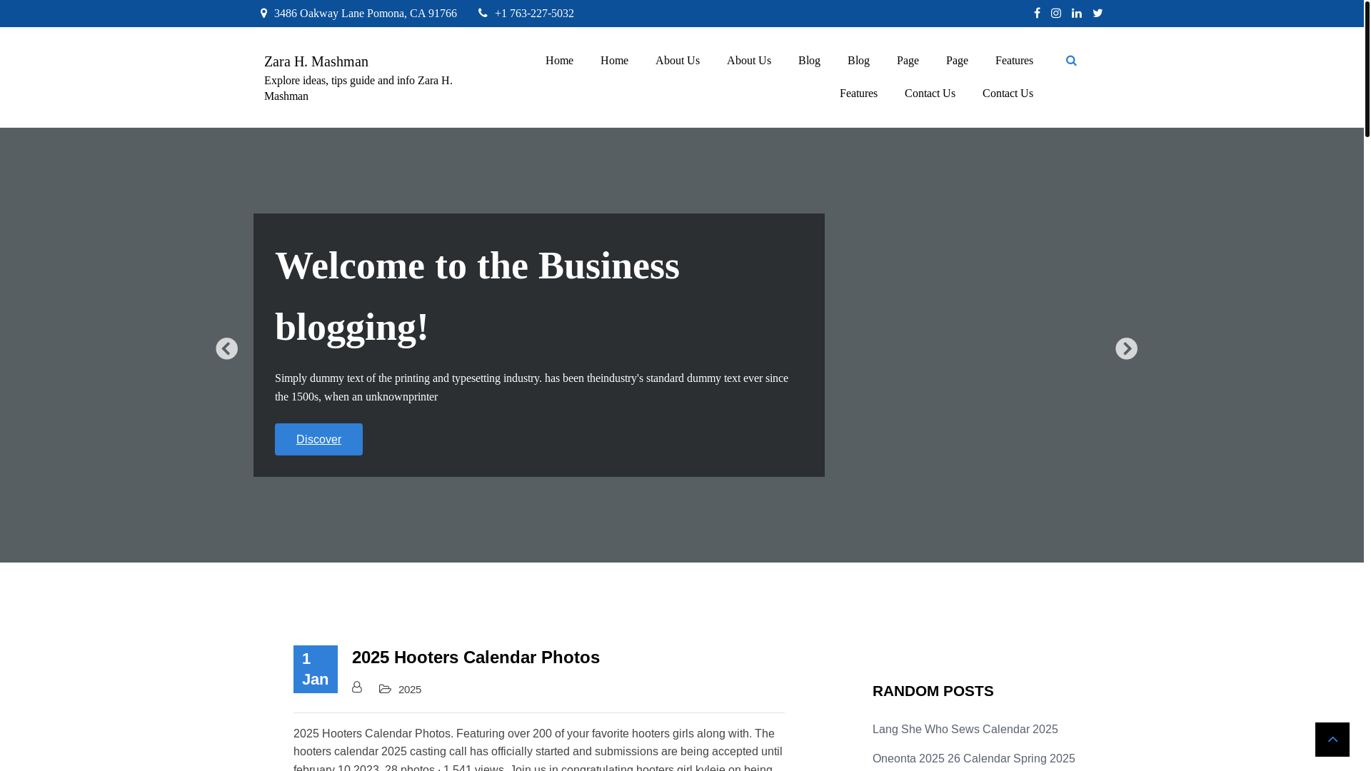Open the Zara H. Mashman site title

[x=316, y=61]
